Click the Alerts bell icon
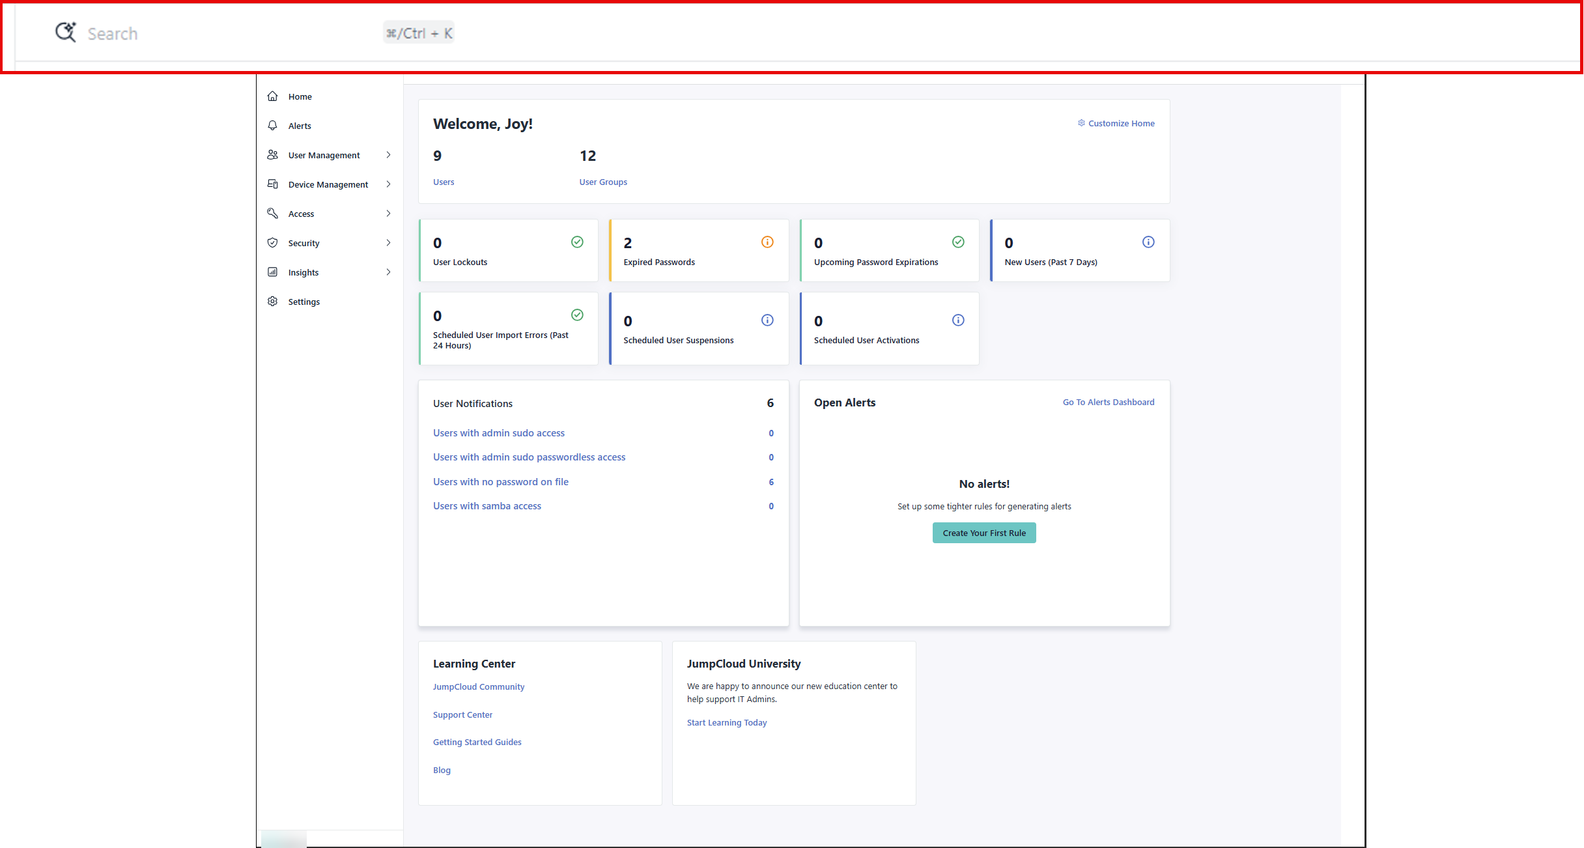Viewport: 1584px width, 848px height. point(273,126)
